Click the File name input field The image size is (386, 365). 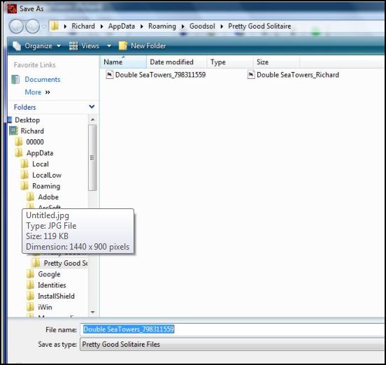233,329
